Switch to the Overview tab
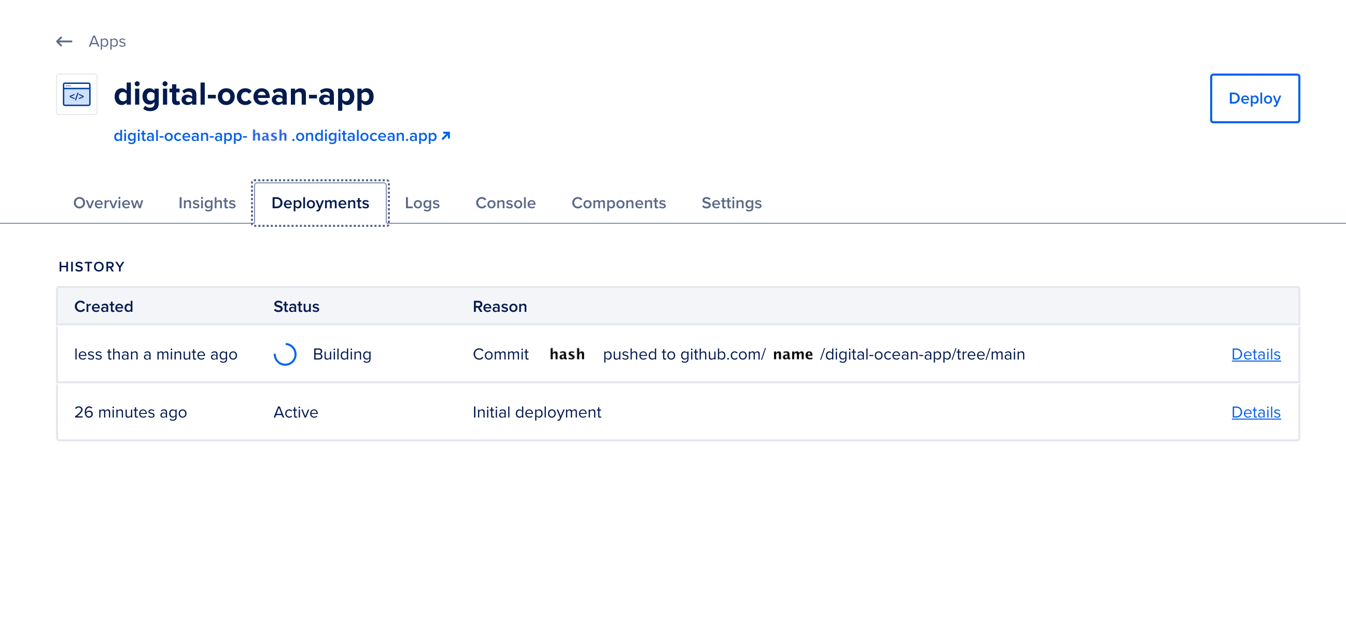 click(x=108, y=203)
